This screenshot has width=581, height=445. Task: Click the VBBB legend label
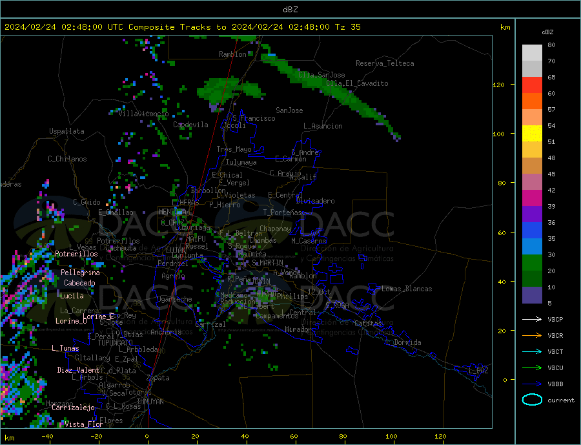pos(555,384)
